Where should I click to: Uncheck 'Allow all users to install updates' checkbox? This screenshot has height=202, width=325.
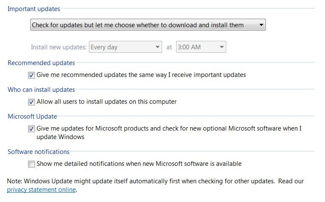(x=31, y=102)
